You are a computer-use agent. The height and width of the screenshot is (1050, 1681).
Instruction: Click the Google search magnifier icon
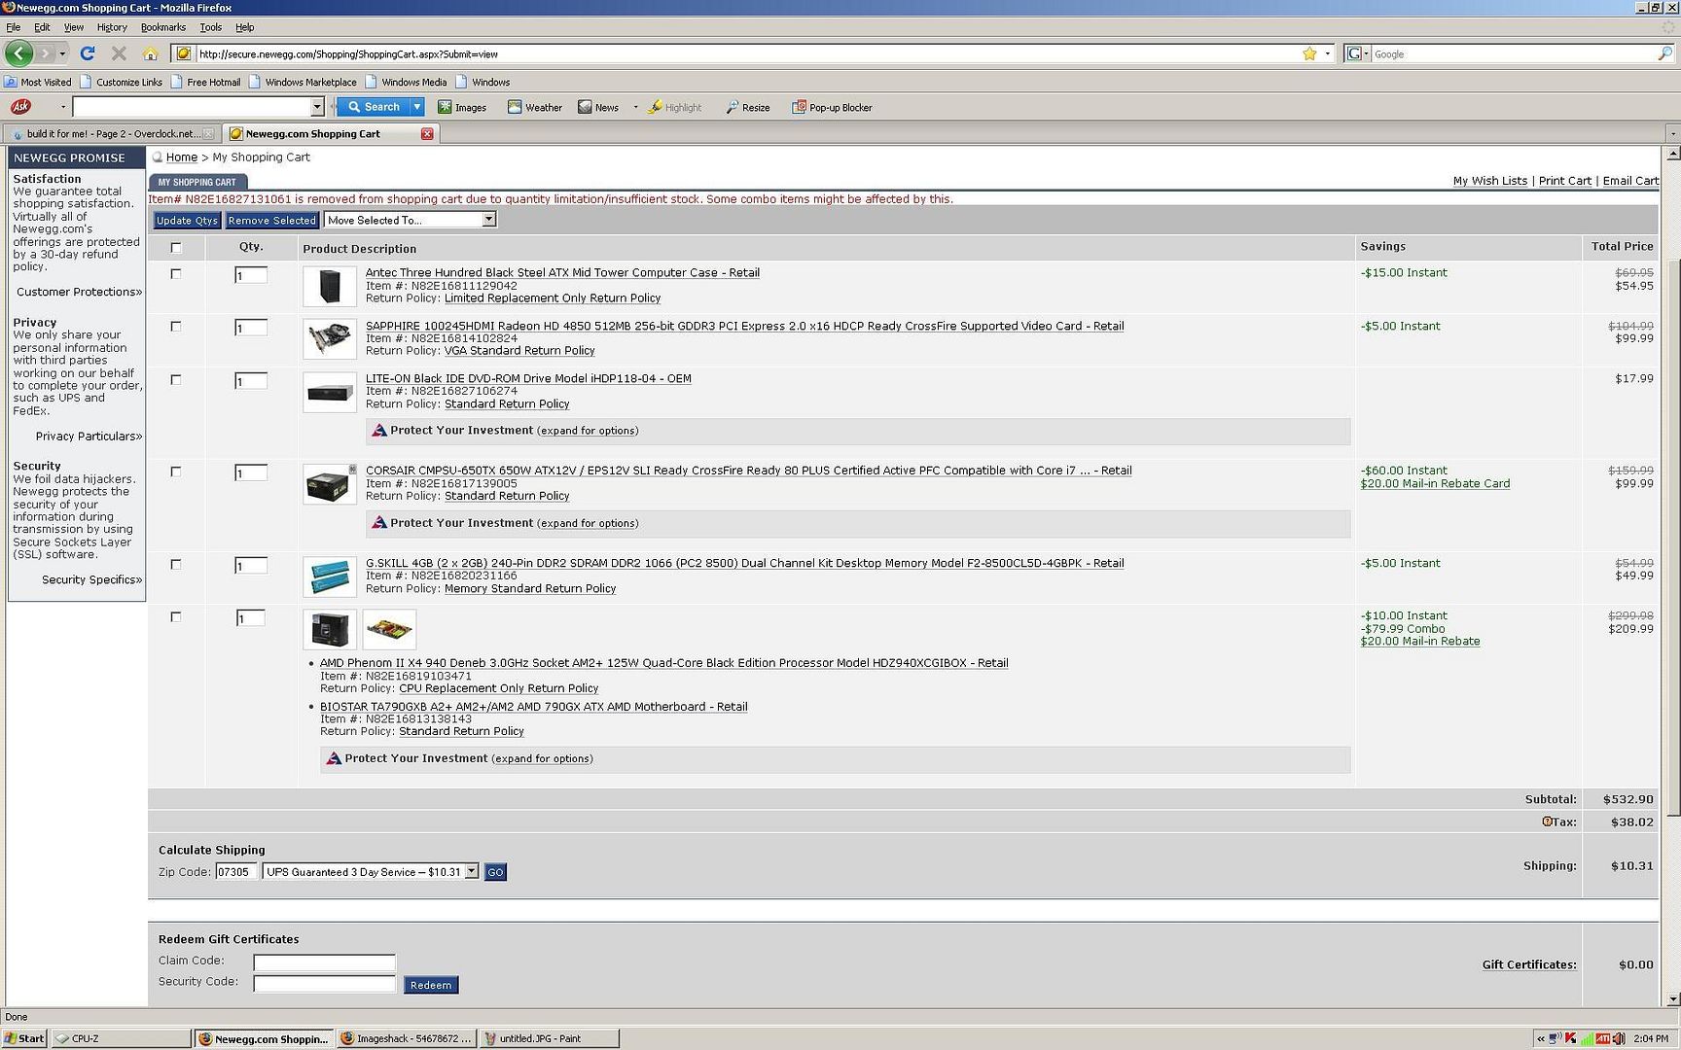tap(1664, 53)
